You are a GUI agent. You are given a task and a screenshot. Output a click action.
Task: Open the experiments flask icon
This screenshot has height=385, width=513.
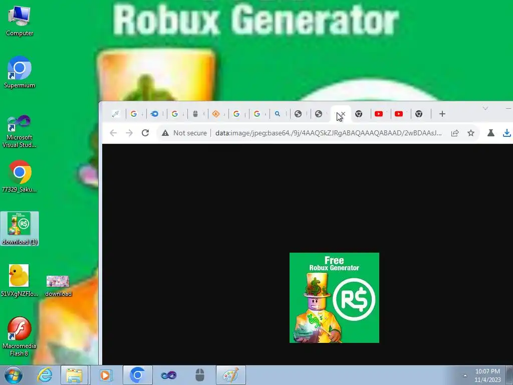pyautogui.click(x=491, y=133)
